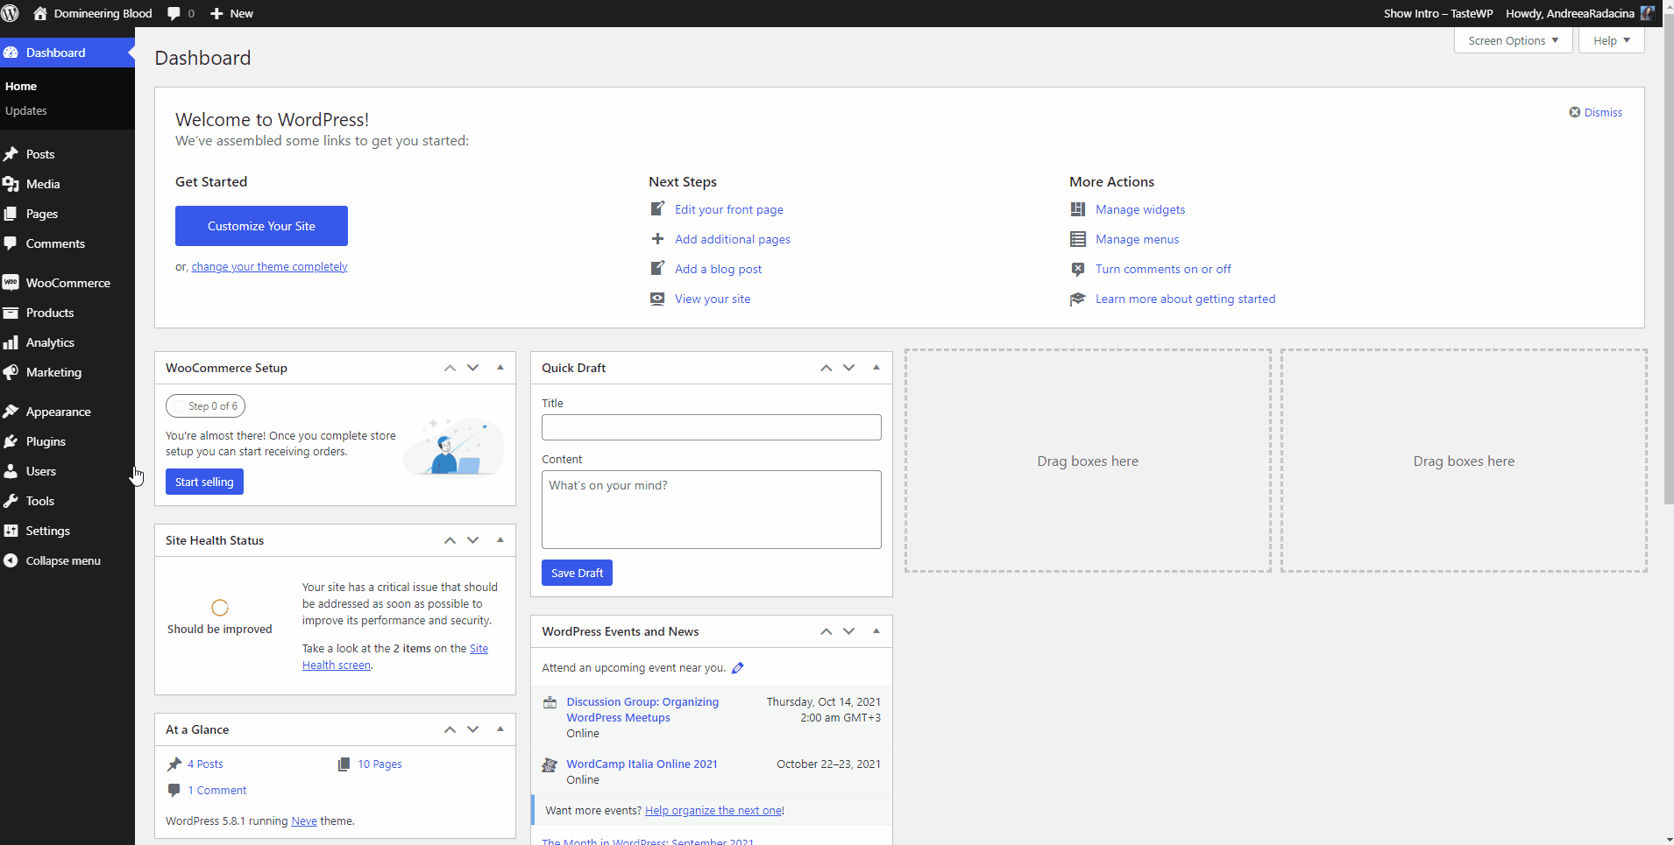Image resolution: width=1674 pixels, height=845 pixels.
Task: Click Save Draft button
Action: pos(577,573)
